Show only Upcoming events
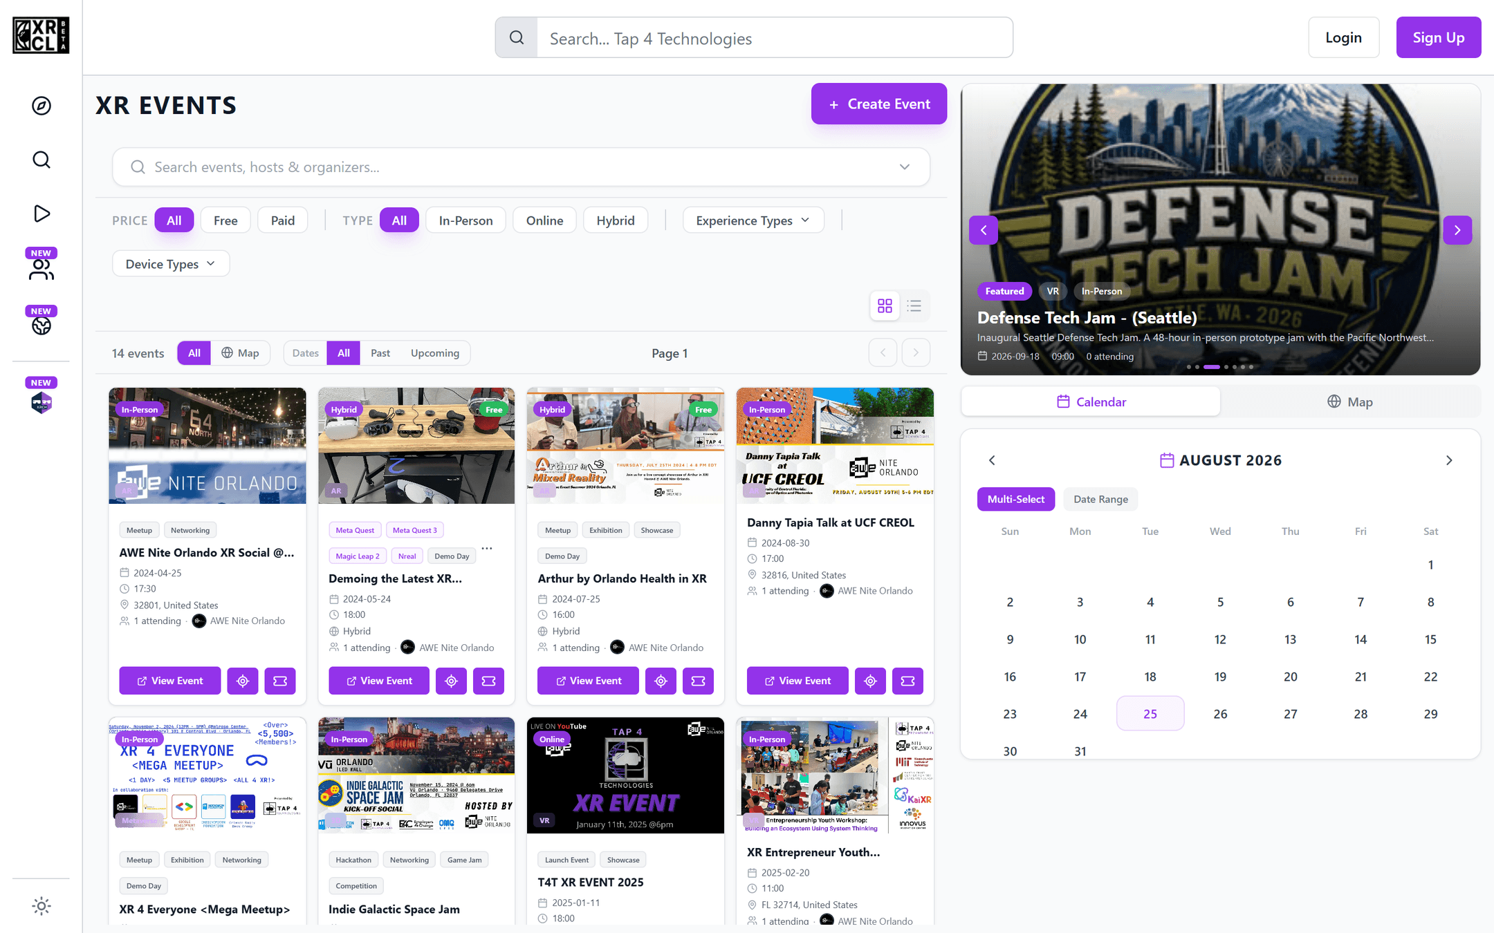1494x933 pixels. click(x=435, y=352)
